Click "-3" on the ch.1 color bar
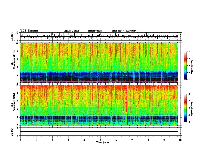 [189, 52]
